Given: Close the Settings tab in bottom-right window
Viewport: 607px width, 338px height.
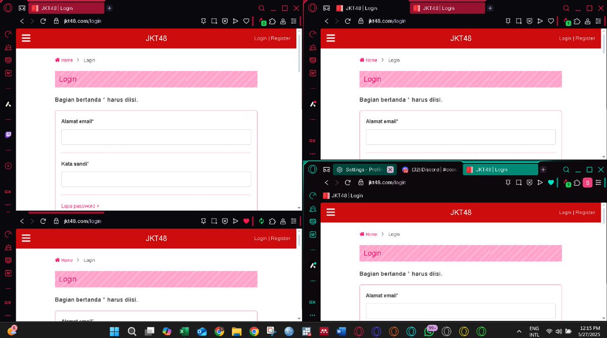Looking at the screenshot, I should click(x=390, y=170).
